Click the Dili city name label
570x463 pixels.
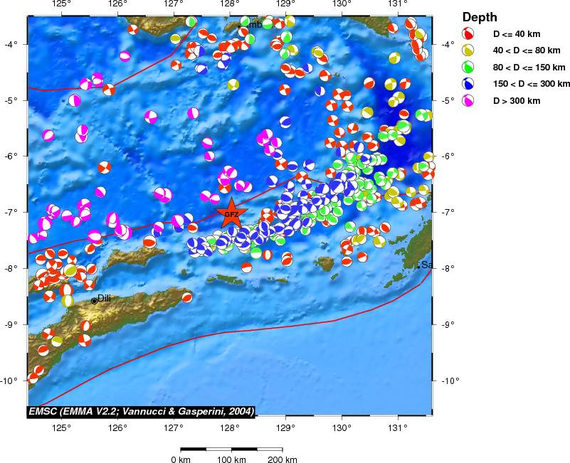[x=105, y=299]
